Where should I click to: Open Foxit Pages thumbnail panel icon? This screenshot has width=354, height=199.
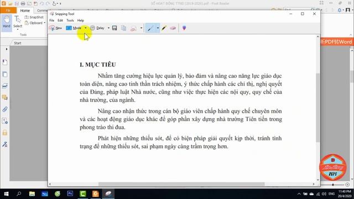(x=5, y=74)
